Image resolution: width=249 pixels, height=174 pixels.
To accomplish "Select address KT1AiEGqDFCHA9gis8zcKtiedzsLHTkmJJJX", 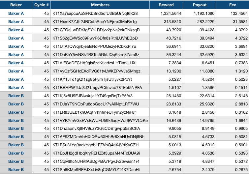I will coord(94,63).
